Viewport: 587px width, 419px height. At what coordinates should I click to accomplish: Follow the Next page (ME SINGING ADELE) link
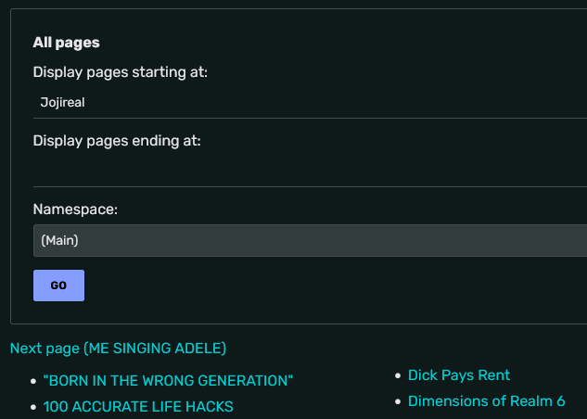click(x=118, y=349)
